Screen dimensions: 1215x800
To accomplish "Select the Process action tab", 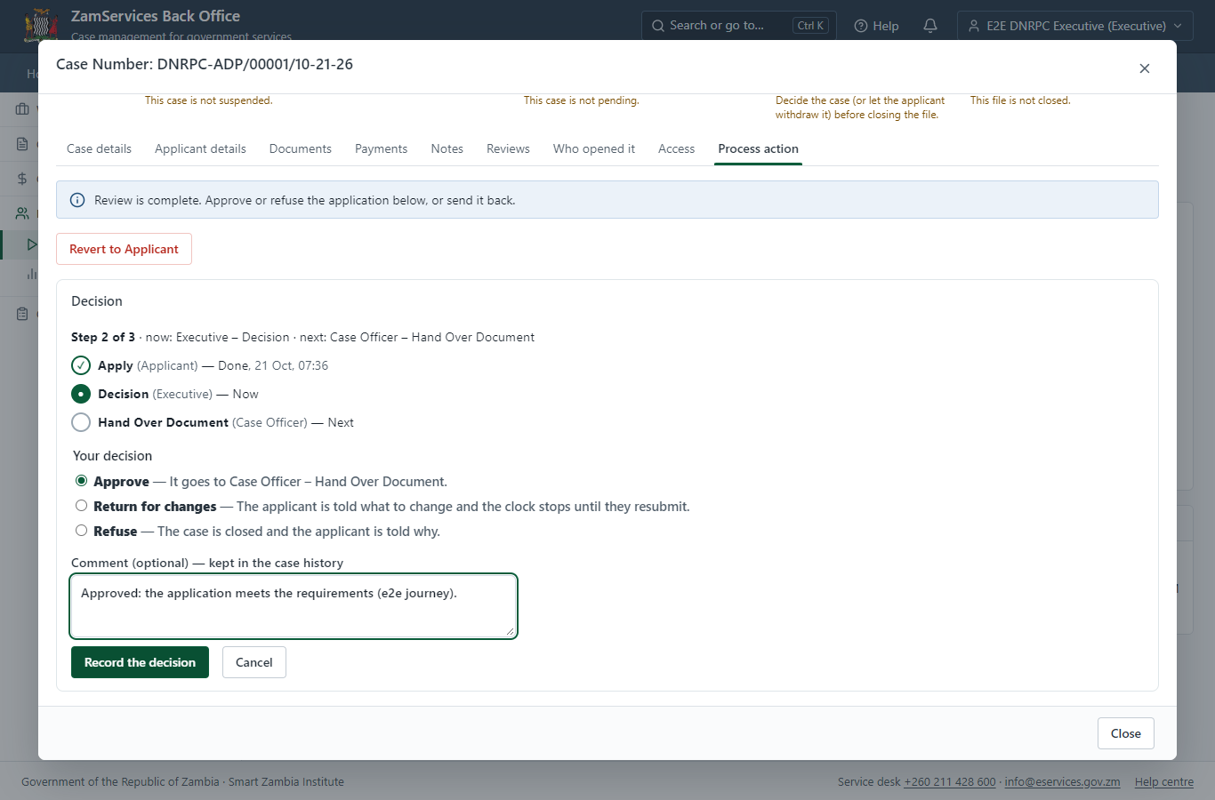I will click(x=759, y=148).
